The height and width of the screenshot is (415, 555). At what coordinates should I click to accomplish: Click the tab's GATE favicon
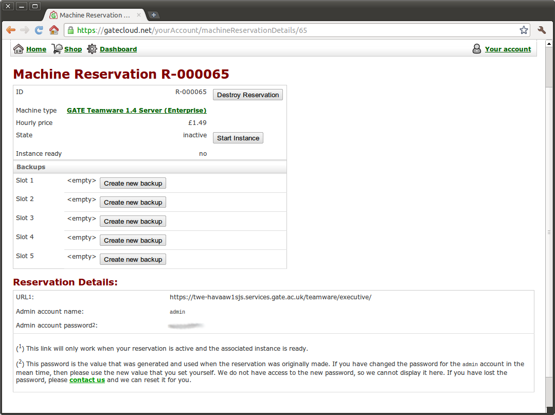53,15
